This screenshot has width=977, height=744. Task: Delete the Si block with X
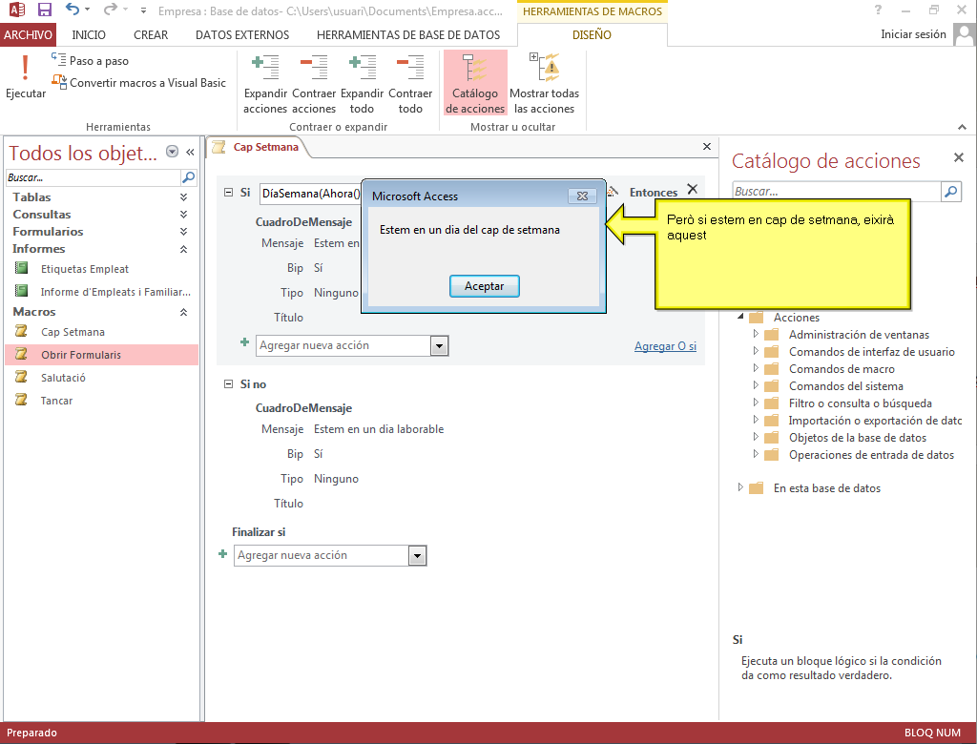693,188
